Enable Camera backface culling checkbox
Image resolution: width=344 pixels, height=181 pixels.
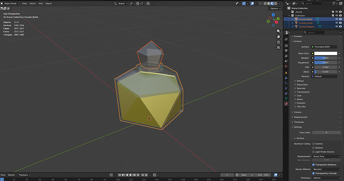pyautogui.click(x=313, y=144)
